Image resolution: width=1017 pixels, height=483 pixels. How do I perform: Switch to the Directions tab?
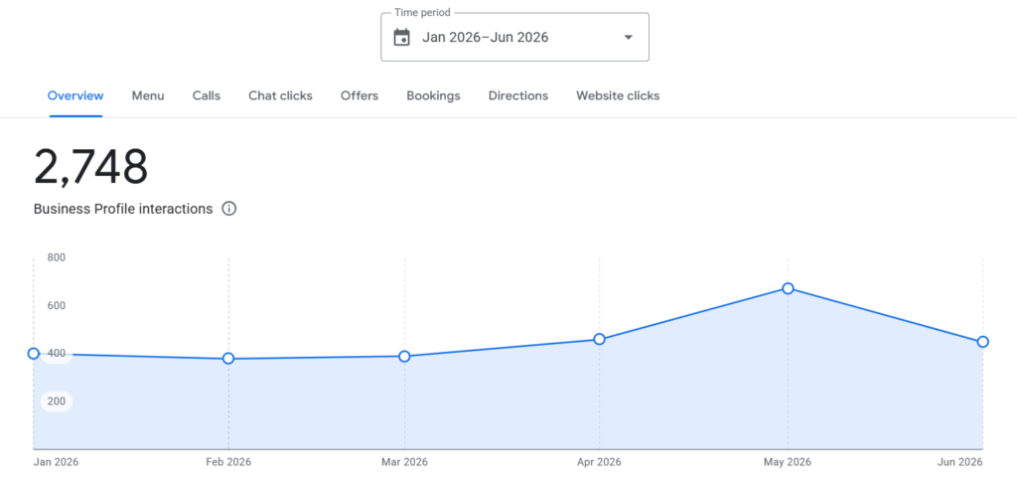(x=518, y=96)
